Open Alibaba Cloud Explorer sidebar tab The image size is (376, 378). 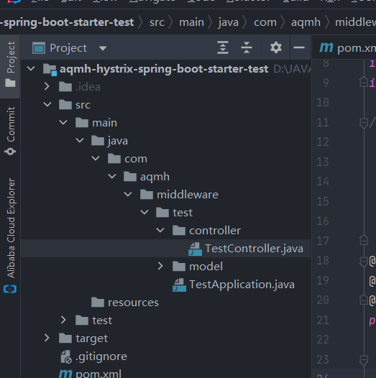pos(10,236)
